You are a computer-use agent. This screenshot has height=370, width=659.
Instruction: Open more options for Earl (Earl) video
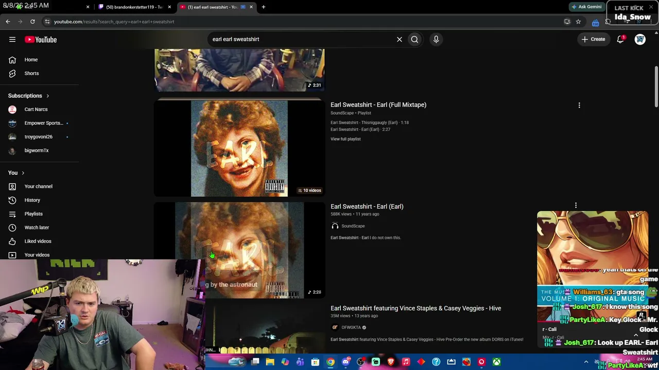576,206
